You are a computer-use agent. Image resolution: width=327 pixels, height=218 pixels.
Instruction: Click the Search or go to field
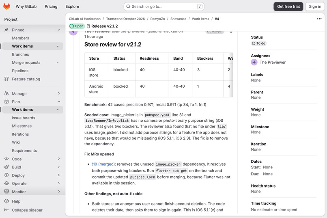164,6
